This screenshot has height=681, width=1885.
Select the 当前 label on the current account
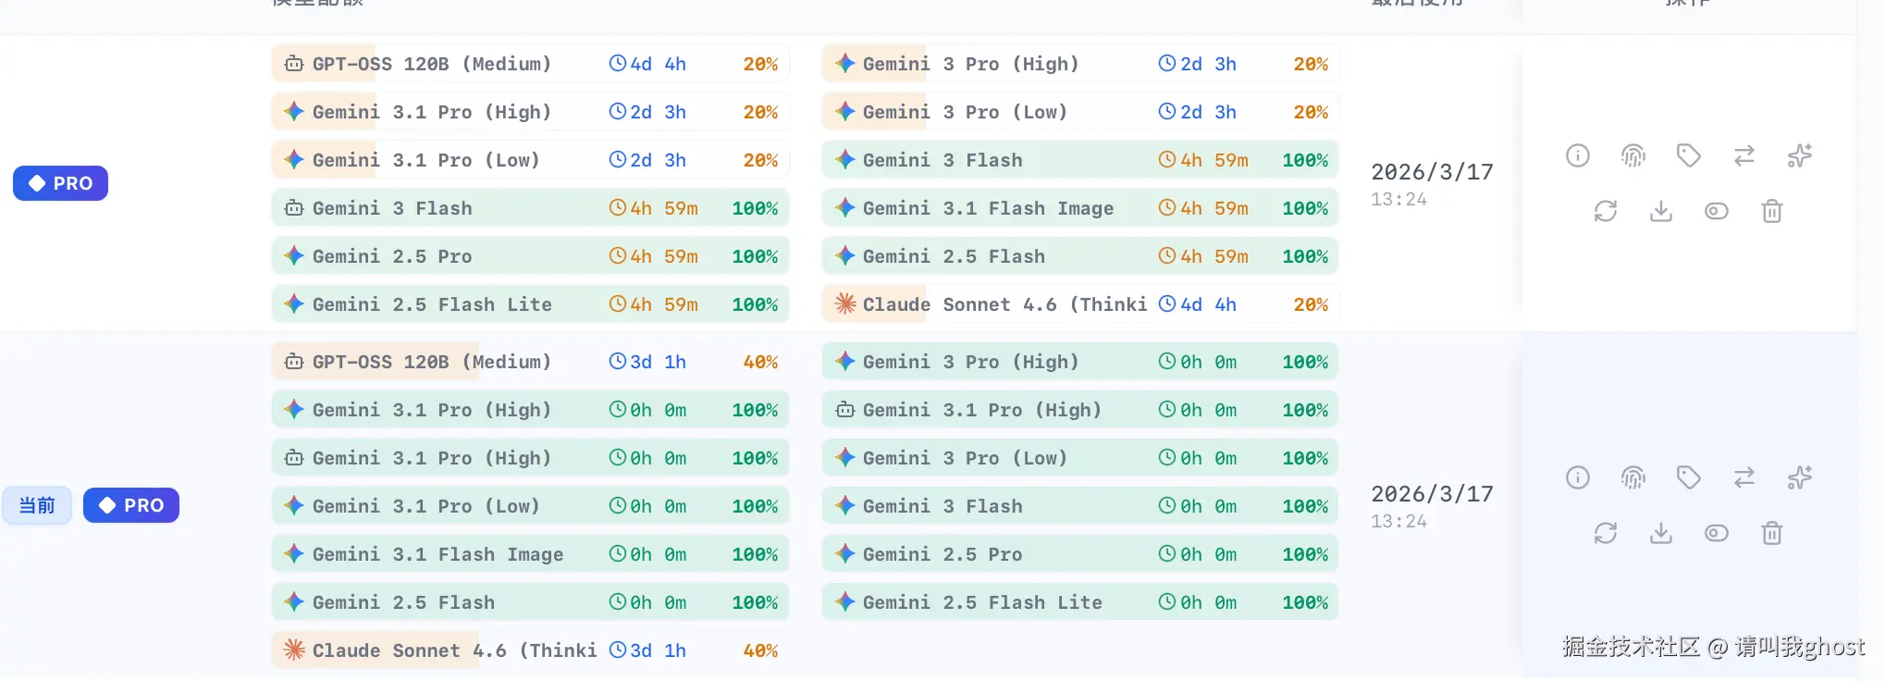37,505
